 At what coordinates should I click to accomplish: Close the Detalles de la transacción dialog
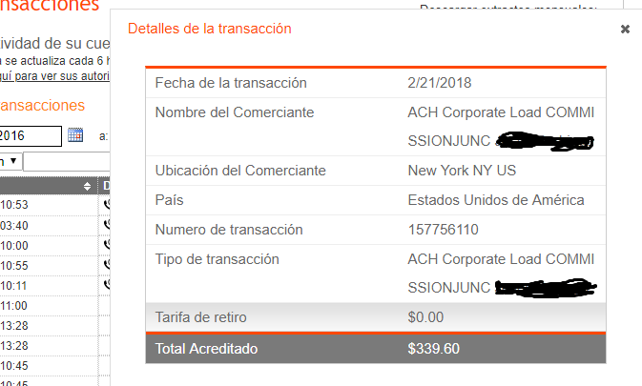(625, 29)
